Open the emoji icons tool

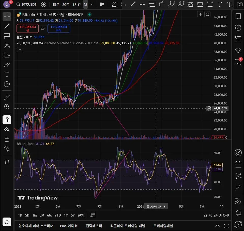click(x=7, y=84)
